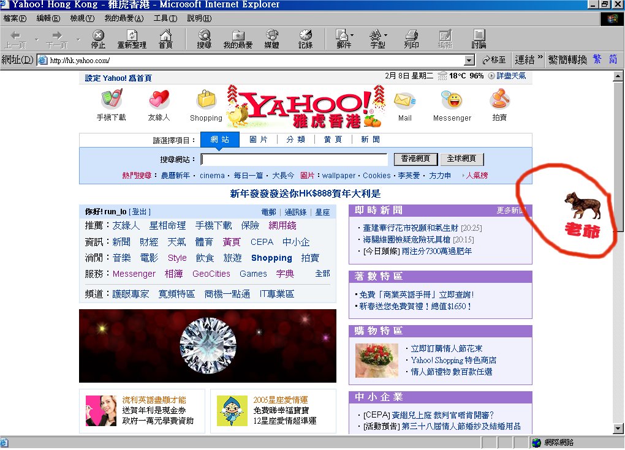Click the 登出 sign-out link
The height and width of the screenshot is (450, 625).
(x=140, y=212)
